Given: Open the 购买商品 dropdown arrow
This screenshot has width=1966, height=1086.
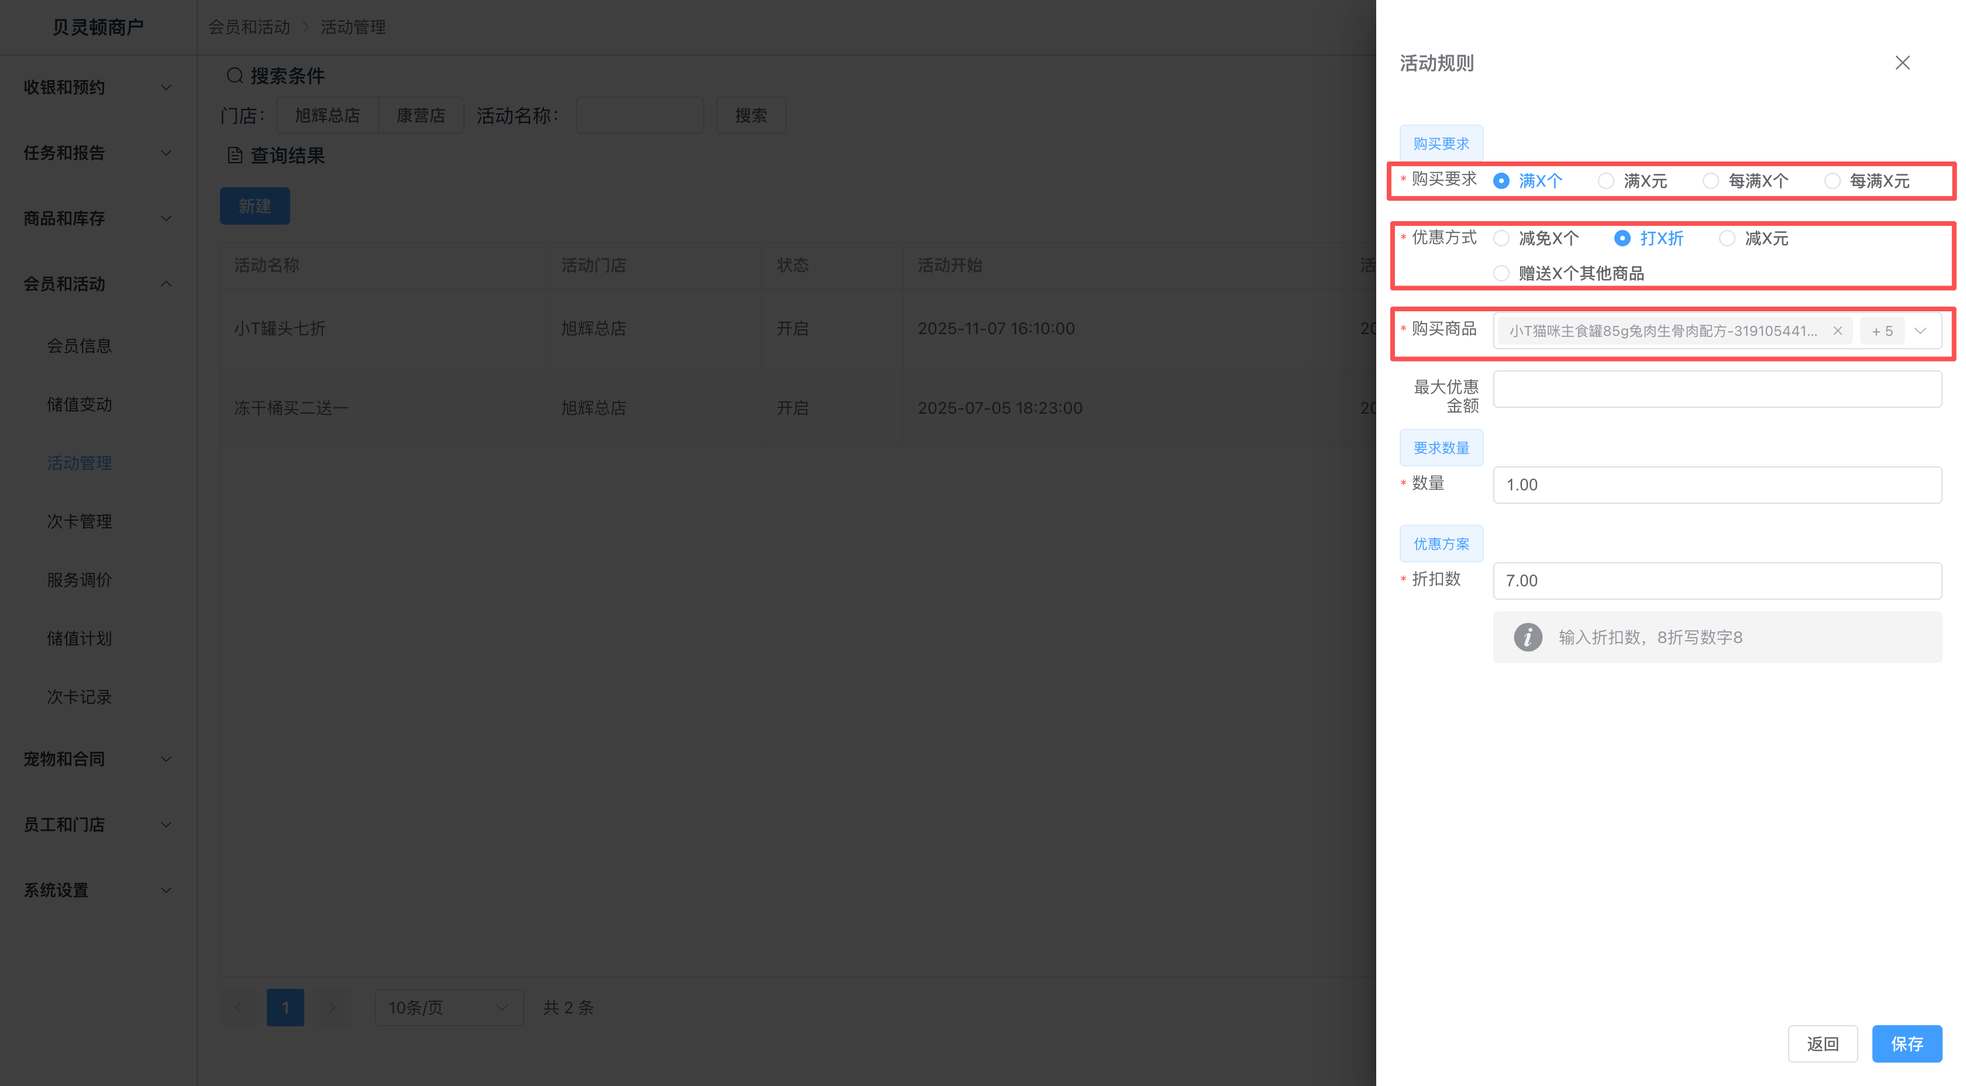Looking at the screenshot, I should pyautogui.click(x=1920, y=331).
